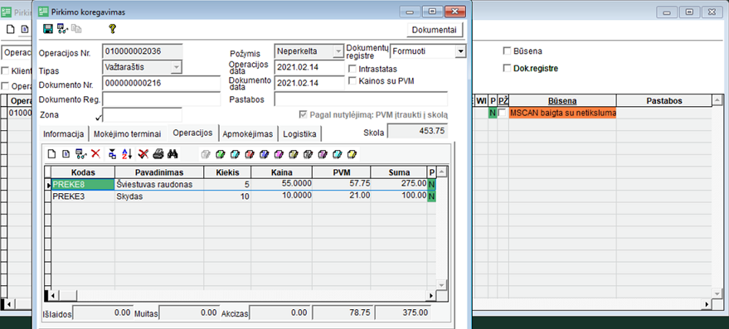
Task: Click the new document icon in the background window
Action: (10, 29)
